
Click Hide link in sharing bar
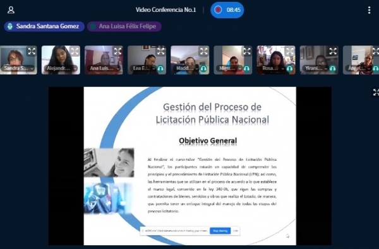click(x=236, y=231)
